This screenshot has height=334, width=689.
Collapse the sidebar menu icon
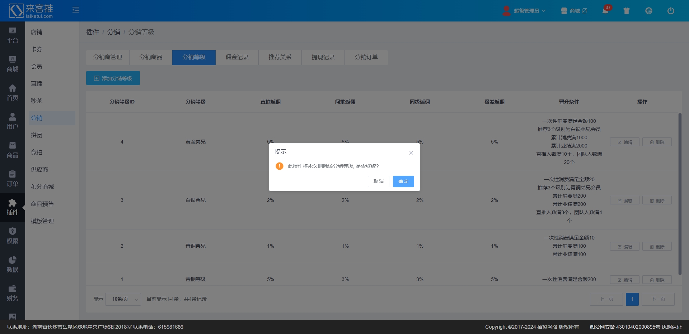[76, 10]
